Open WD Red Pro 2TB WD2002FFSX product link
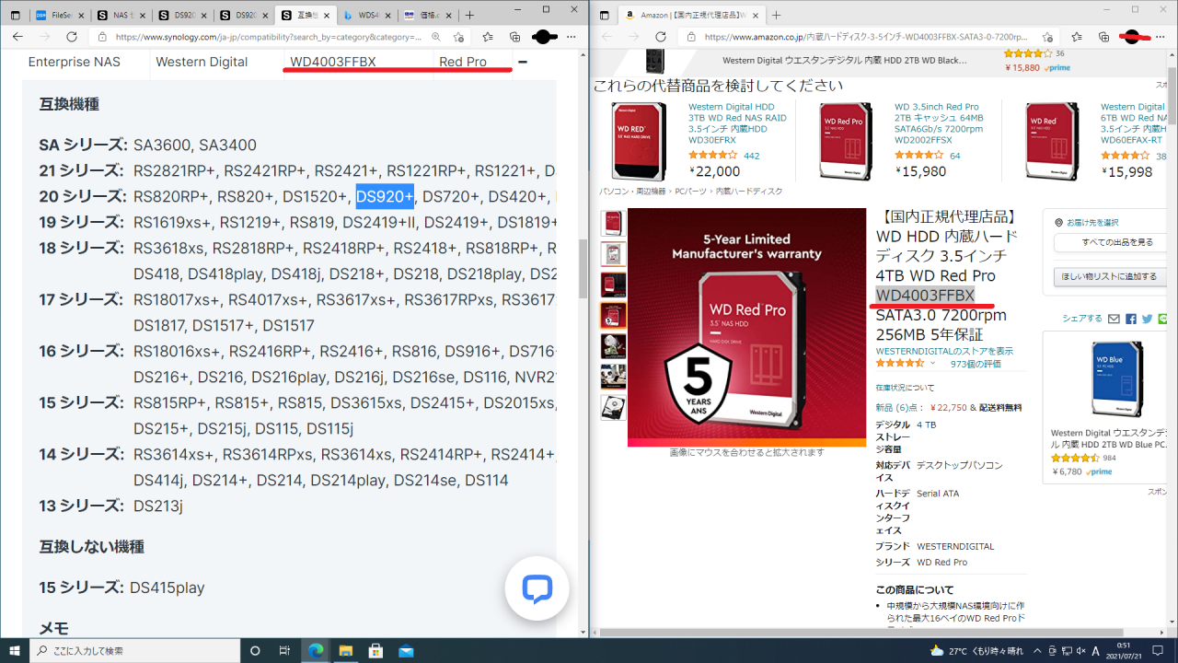 (939, 125)
